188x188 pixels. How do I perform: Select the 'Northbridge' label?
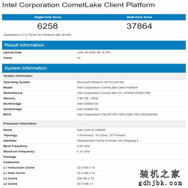12,104
